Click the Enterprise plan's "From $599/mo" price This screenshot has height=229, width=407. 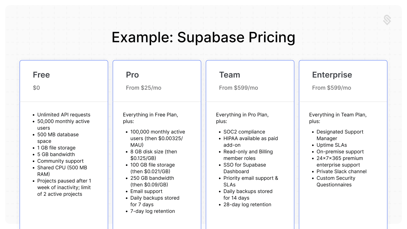(x=331, y=88)
